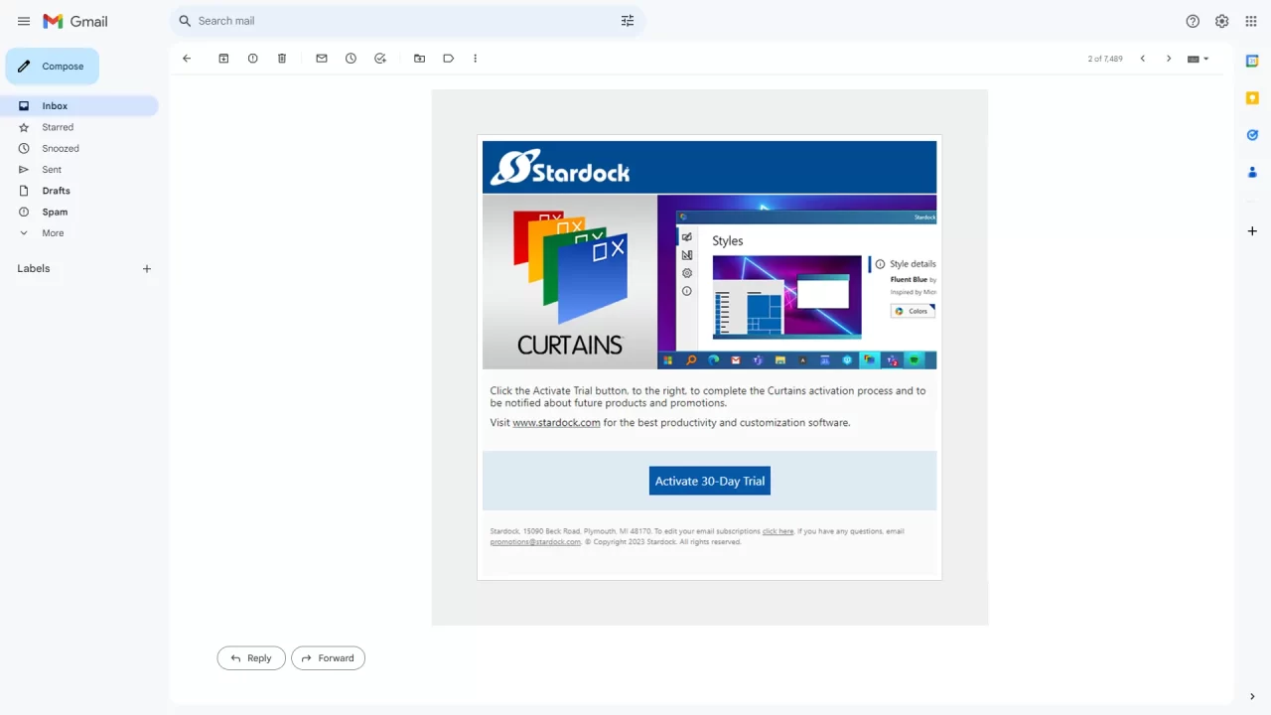Click the Forward button
The width and height of the screenshot is (1271, 715).
tap(328, 658)
